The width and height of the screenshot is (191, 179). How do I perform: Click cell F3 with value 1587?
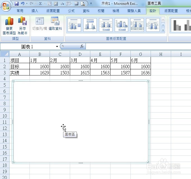pyautogui.click(x=121, y=72)
